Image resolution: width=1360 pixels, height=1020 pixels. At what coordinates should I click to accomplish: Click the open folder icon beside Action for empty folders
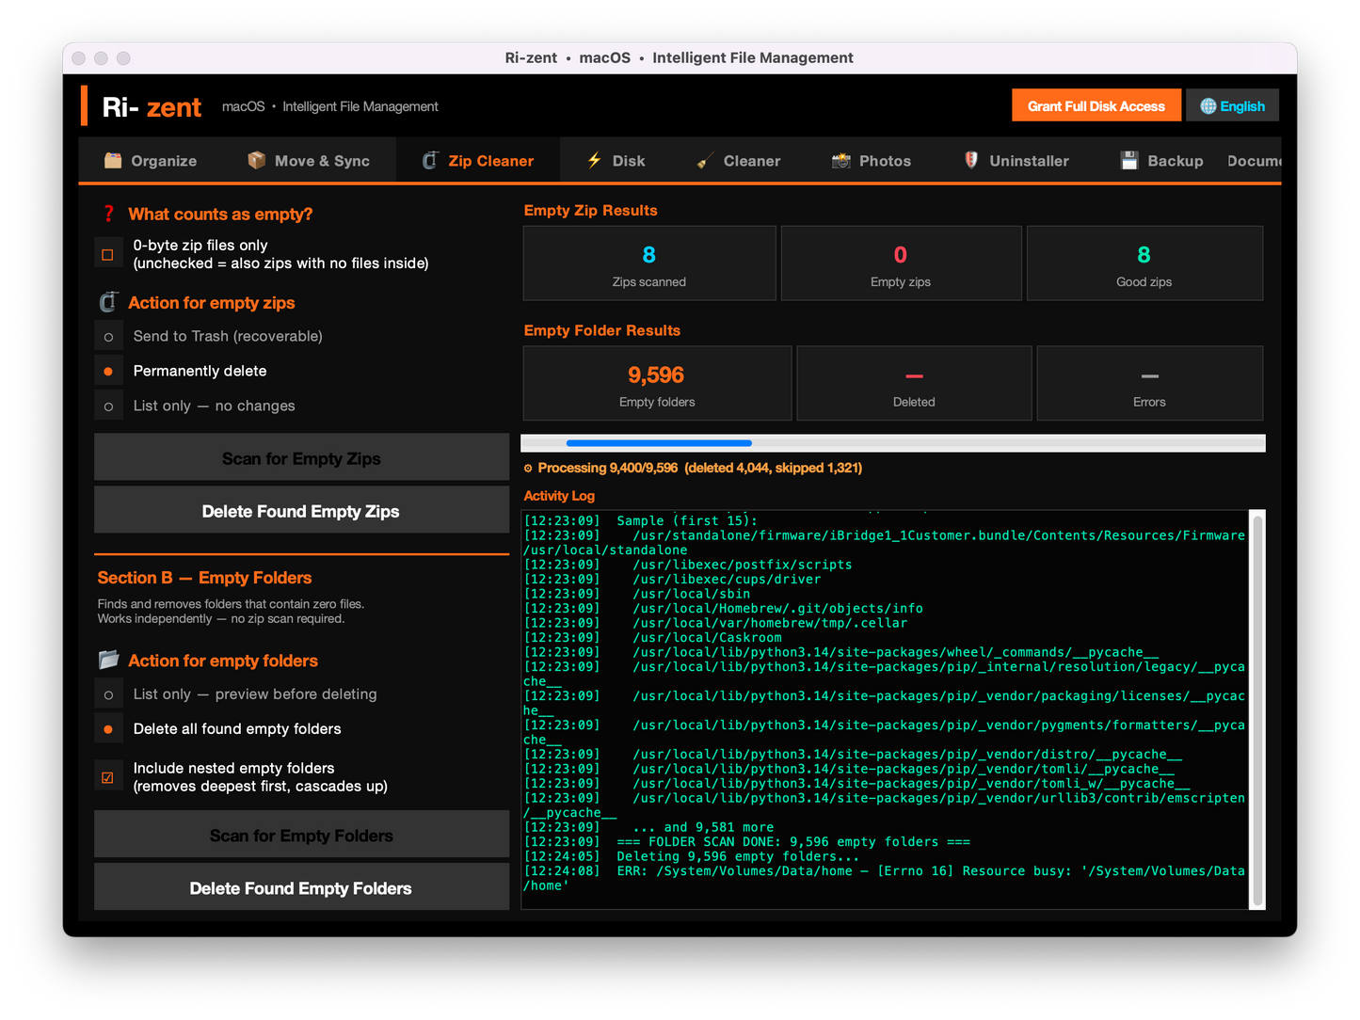click(x=108, y=660)
